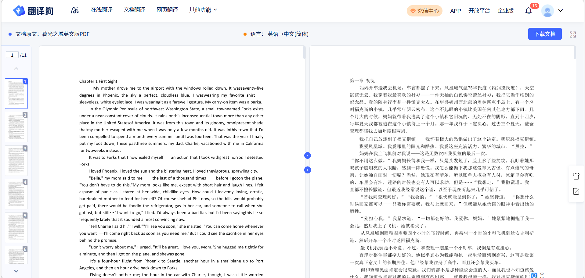Click the user avatar icon
585x278 pixels.
547,11
